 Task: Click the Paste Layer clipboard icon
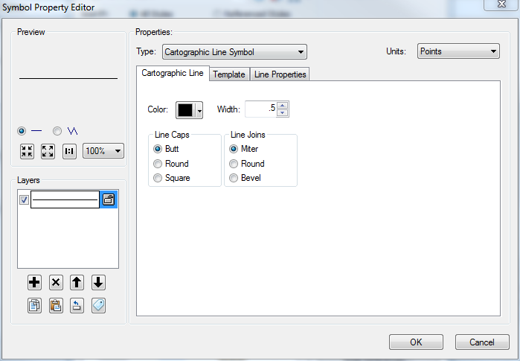56,306
